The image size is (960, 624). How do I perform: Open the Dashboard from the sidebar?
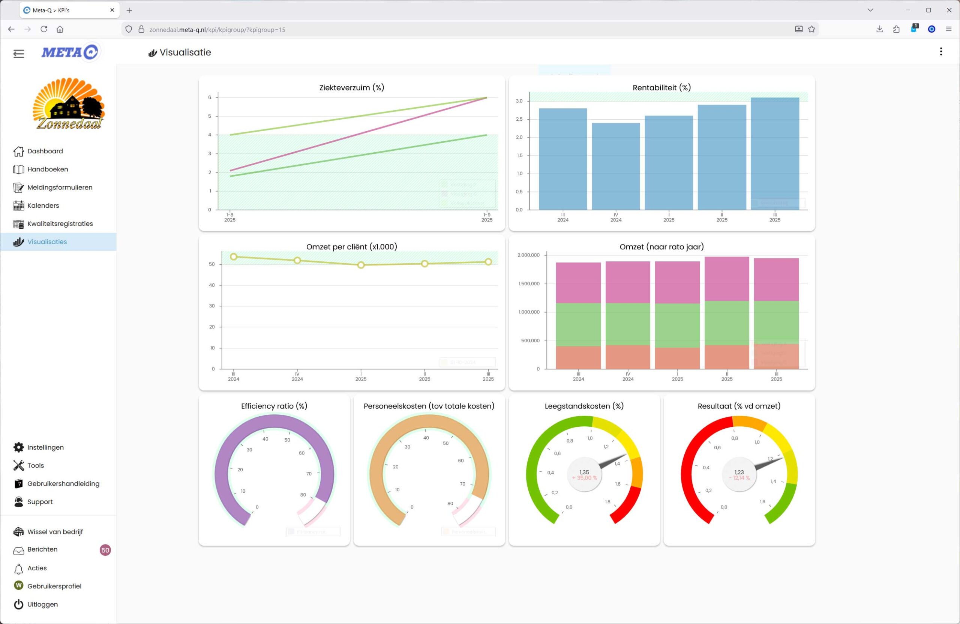[45, 151]
